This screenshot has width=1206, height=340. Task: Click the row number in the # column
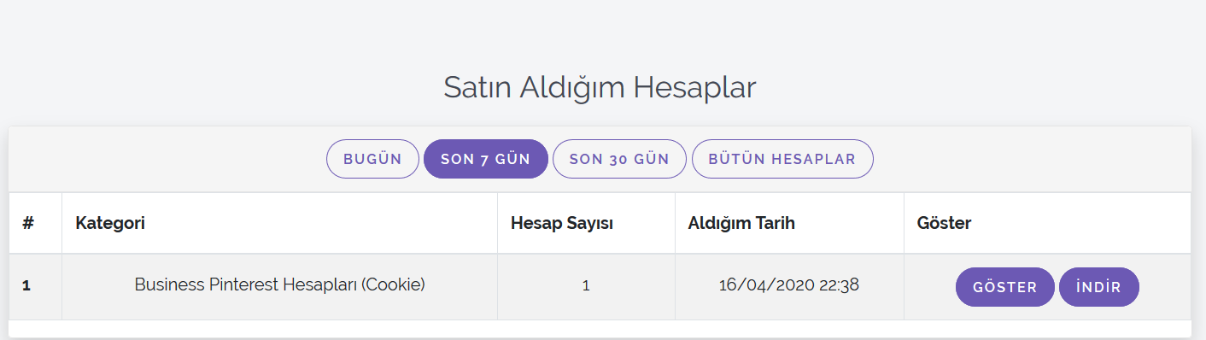click(26, 286)
